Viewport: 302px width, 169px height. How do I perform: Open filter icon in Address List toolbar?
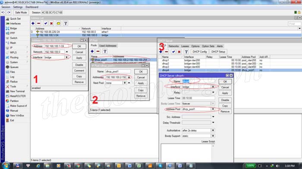(x=66, y=23)
